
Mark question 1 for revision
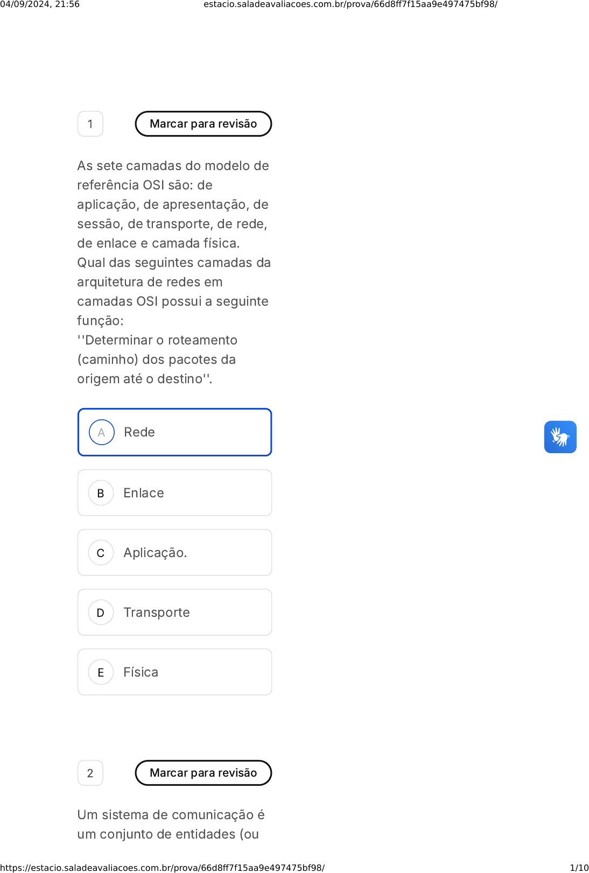204,124
